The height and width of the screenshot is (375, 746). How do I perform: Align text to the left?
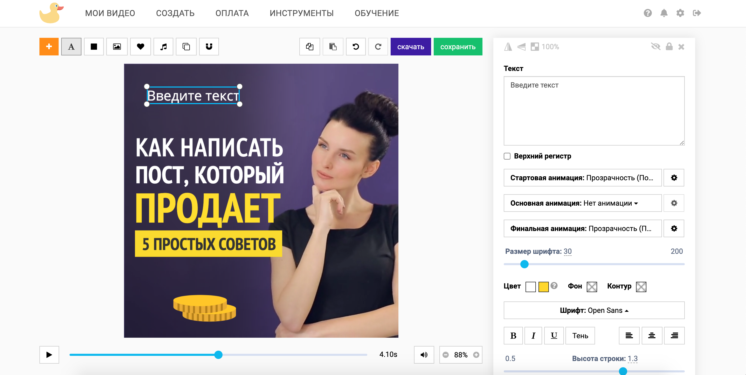[629, 336]
